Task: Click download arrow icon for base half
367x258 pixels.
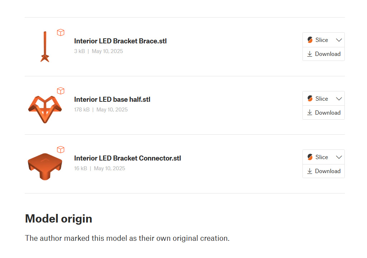Action: tap(310, 113)
